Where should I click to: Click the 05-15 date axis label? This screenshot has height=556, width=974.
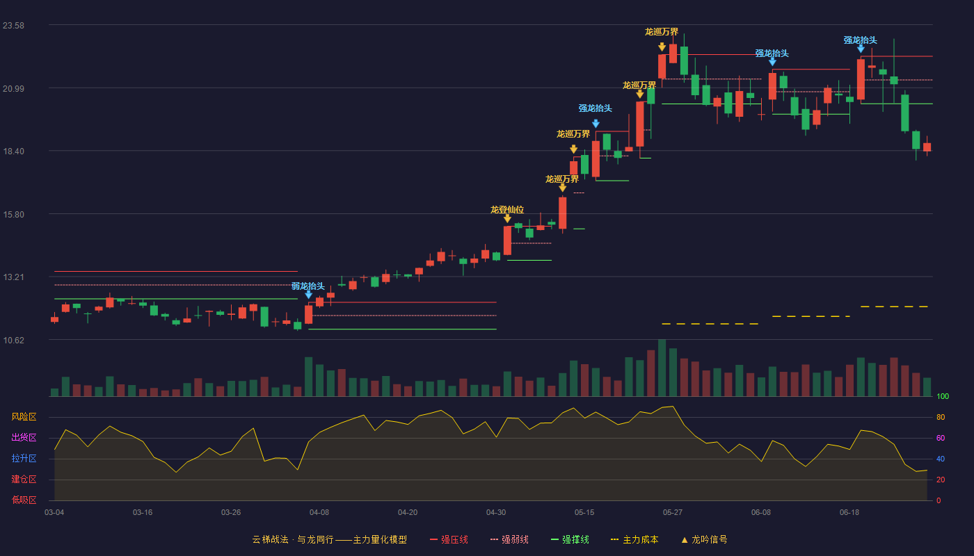[x=584, y=512]
